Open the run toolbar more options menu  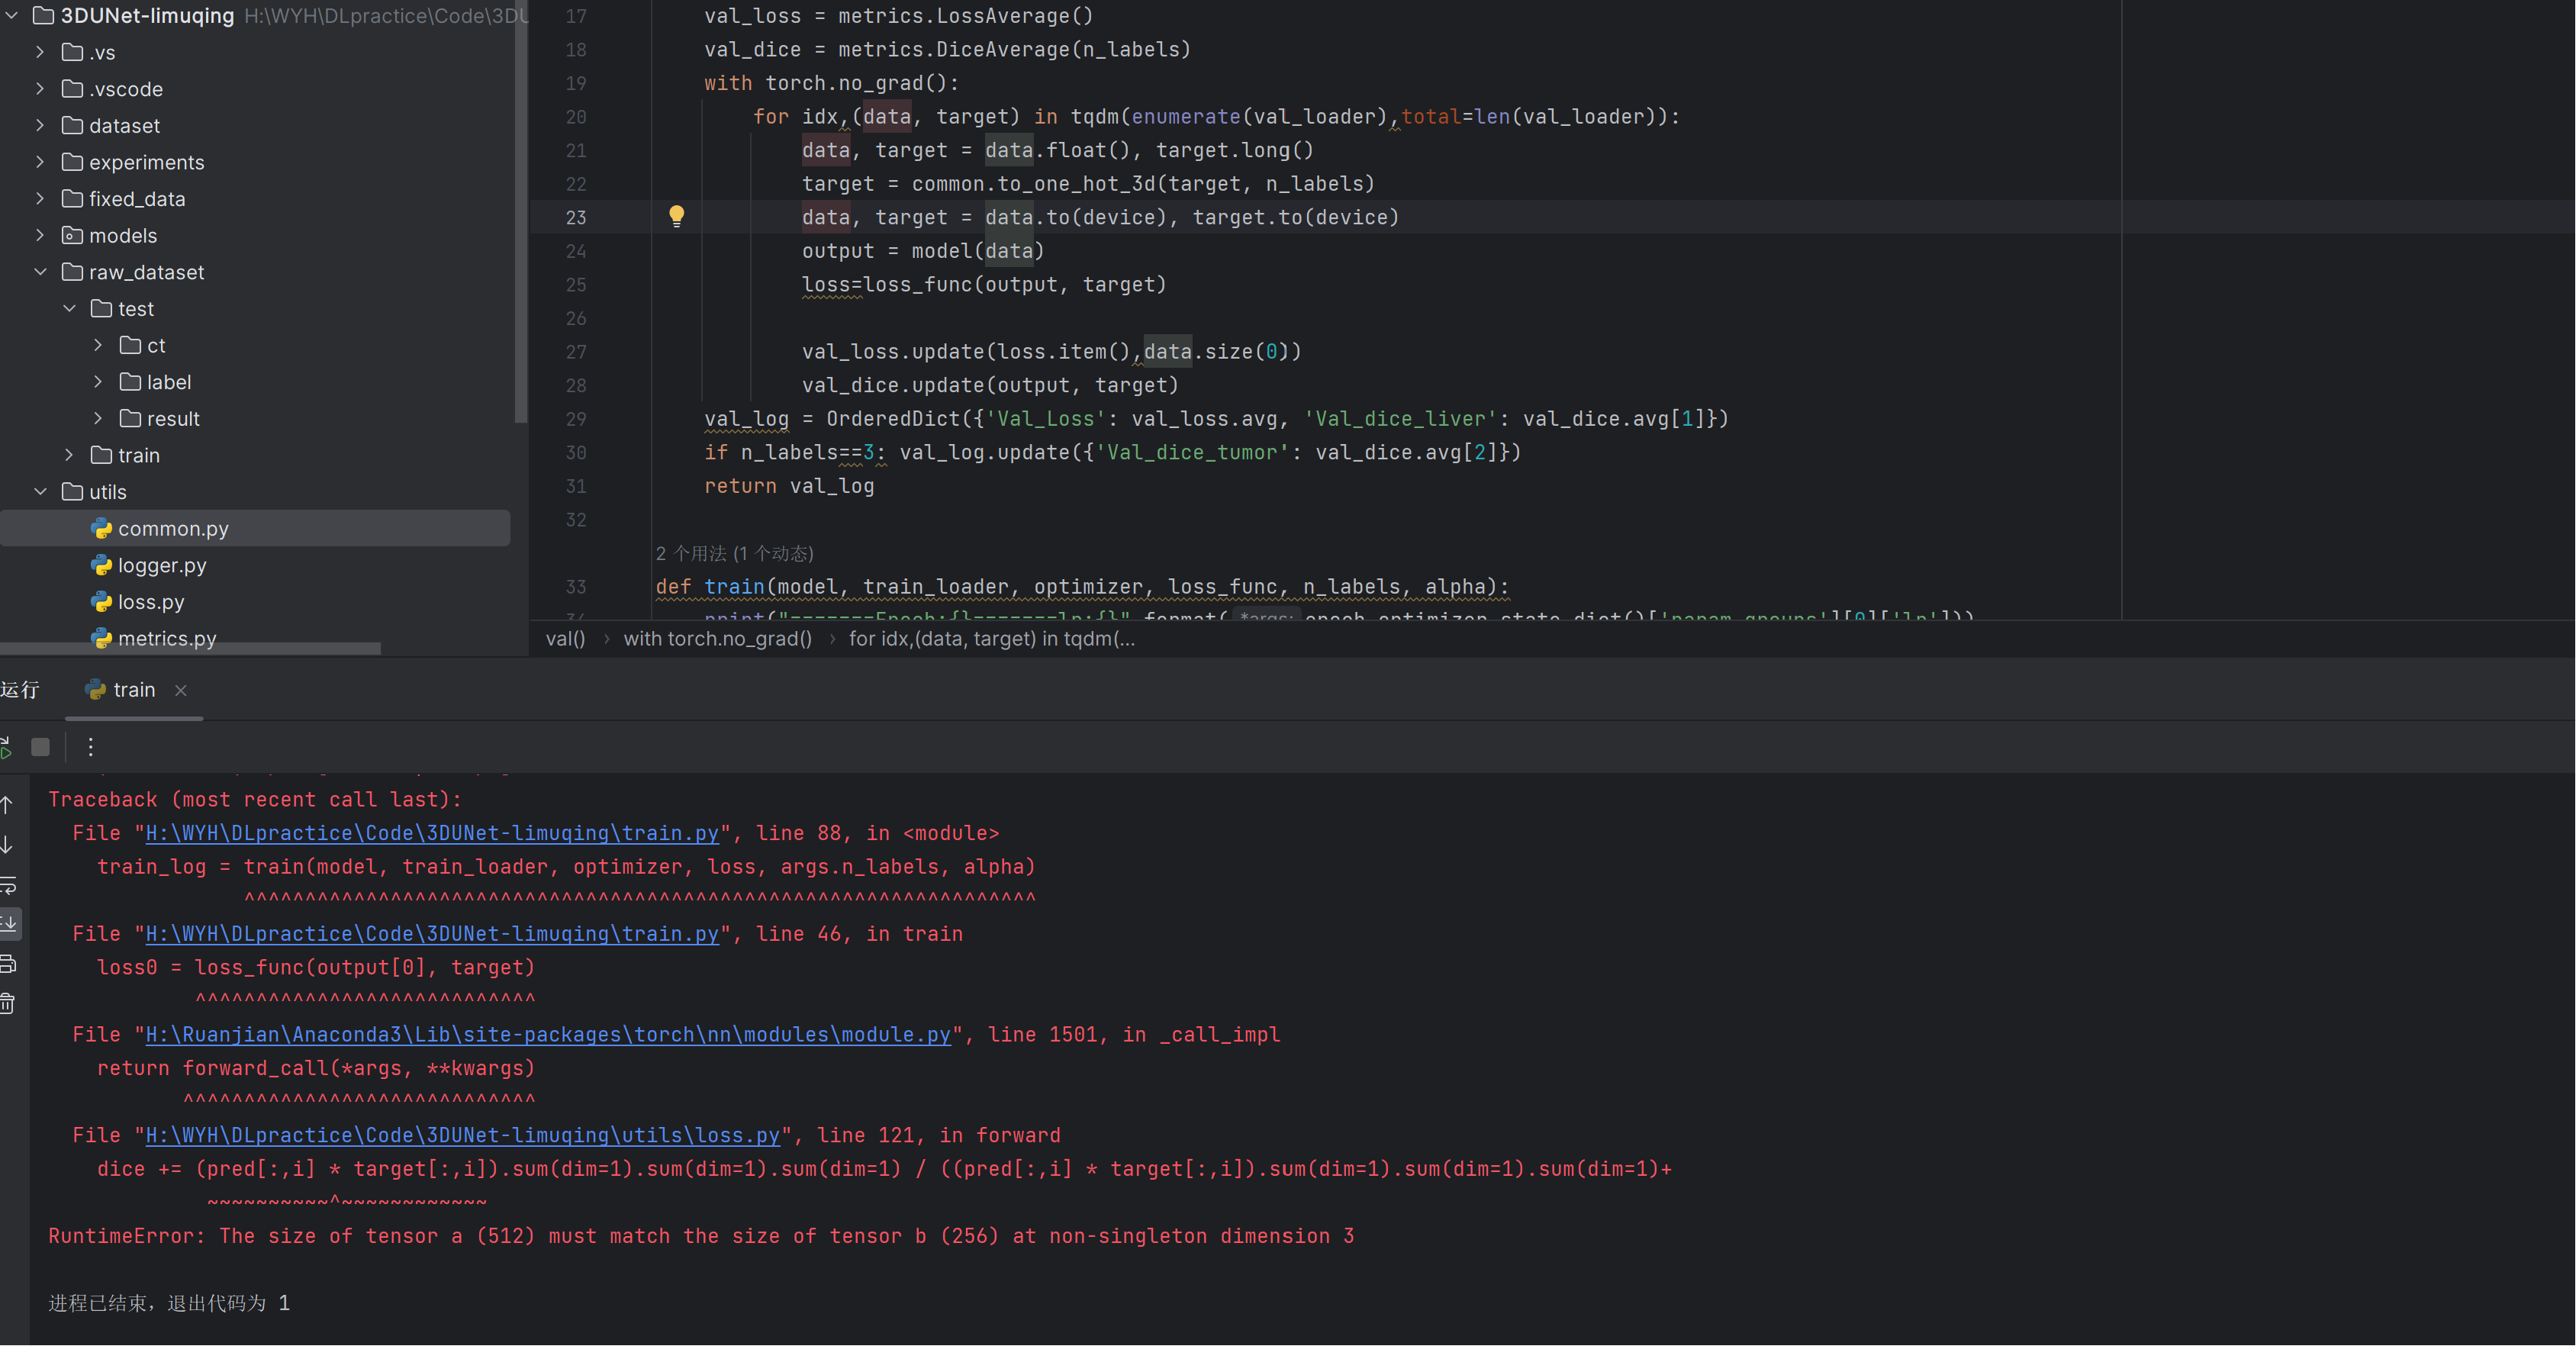[90, 747]
